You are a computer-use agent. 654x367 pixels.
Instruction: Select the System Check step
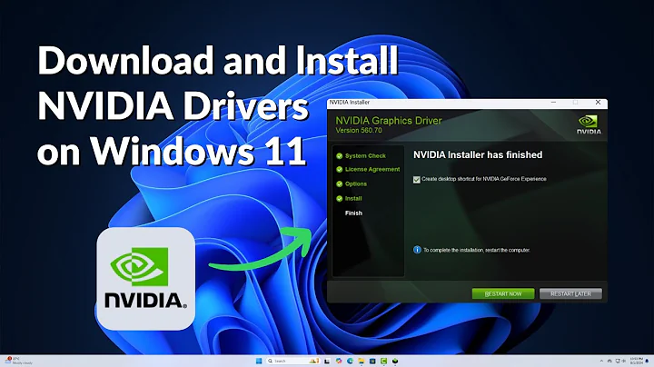tap(362, 156)
